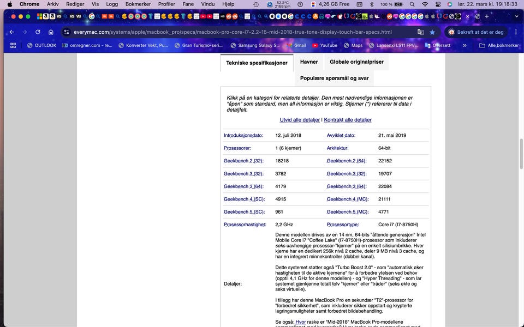Open the Chrome home page button
Screen dimensions: 524x327
[x=51, y=32]
